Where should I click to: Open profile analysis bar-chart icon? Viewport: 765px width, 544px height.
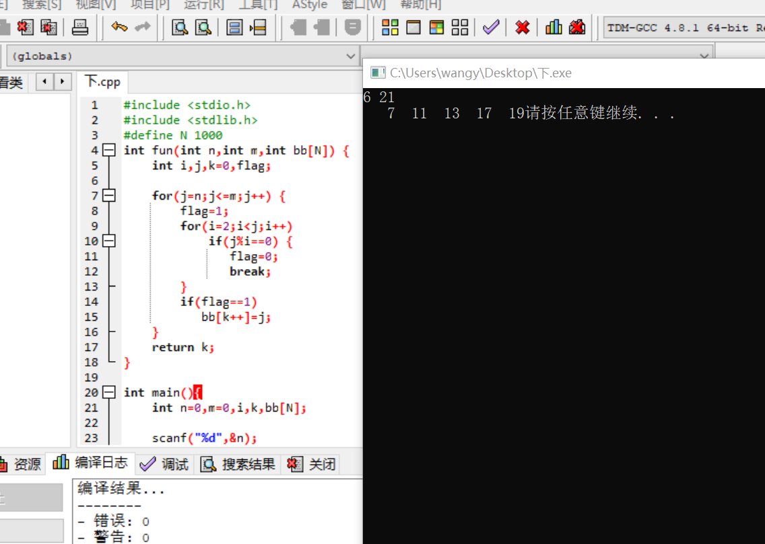(x=554, y=28)
